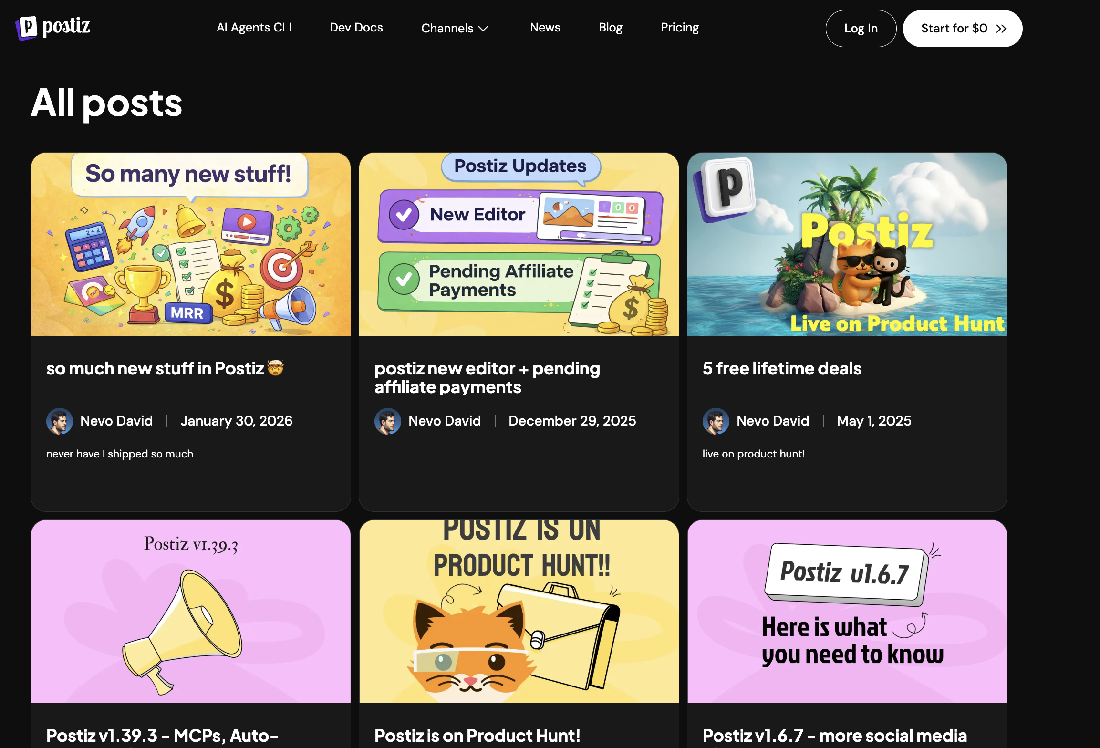The image size is (1100, 748).
Task: Read the 'so much new stuff in Postiz' post
Action: 165,368
